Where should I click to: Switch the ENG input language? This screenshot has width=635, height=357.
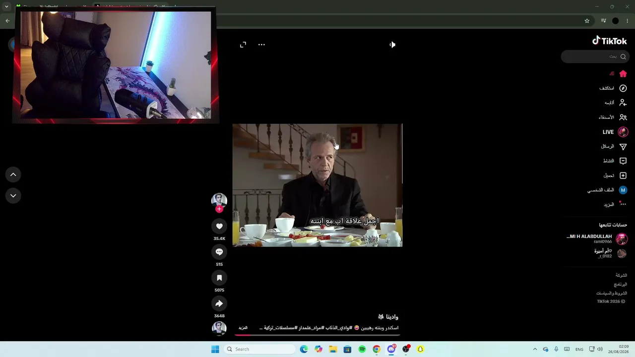[x=579, y=349]
